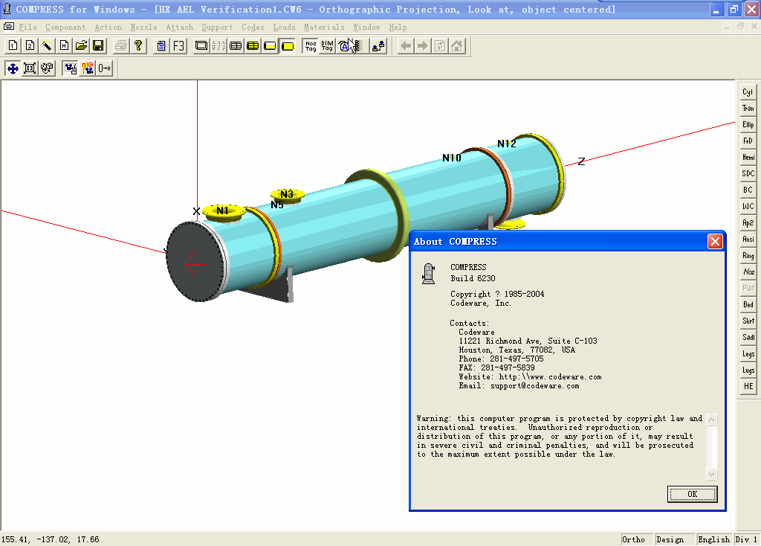
Task: Open the File menu
Action: tap(27, 28)
